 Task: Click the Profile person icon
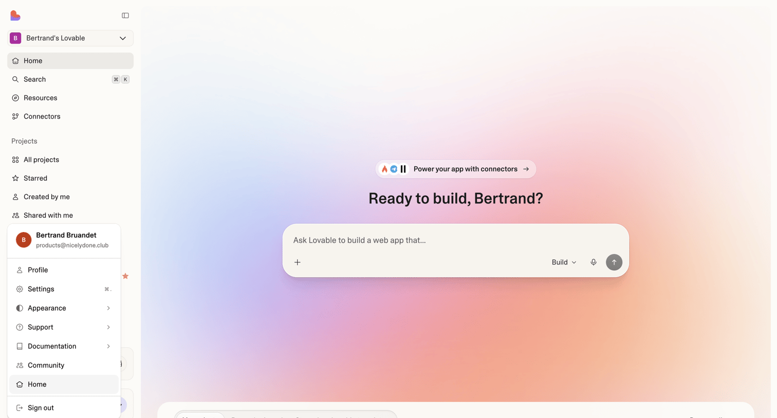(20, 270)
